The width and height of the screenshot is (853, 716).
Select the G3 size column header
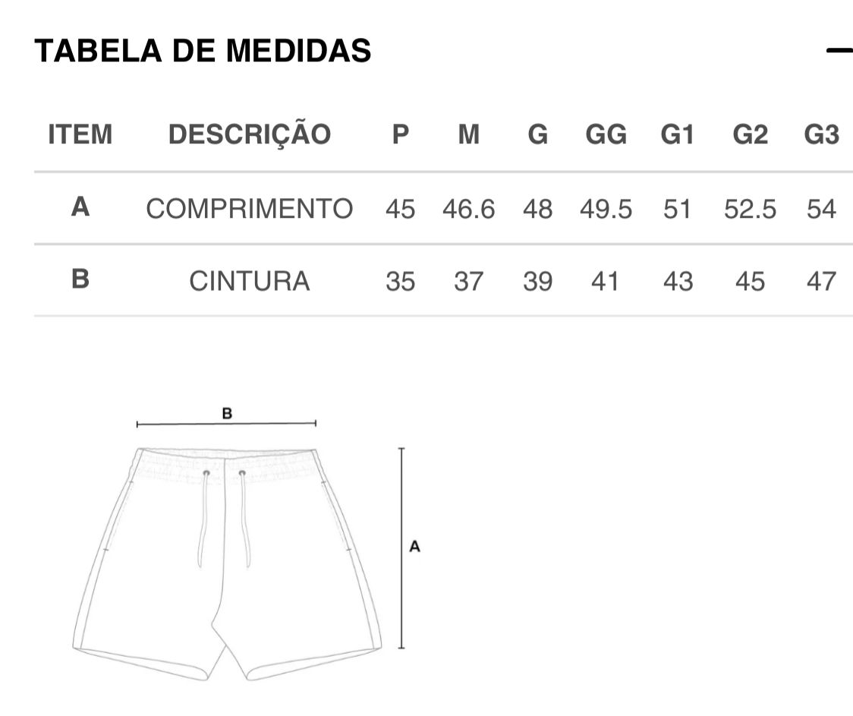coord(821,134)
